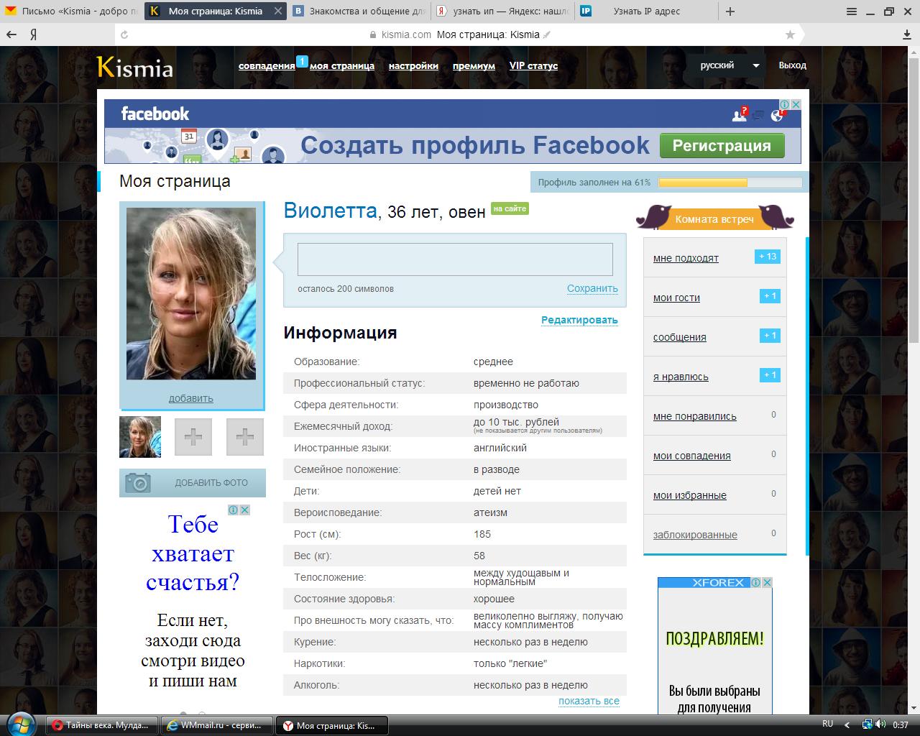
Task: Click the Kismia logo
Action: [x=134, y=67]
